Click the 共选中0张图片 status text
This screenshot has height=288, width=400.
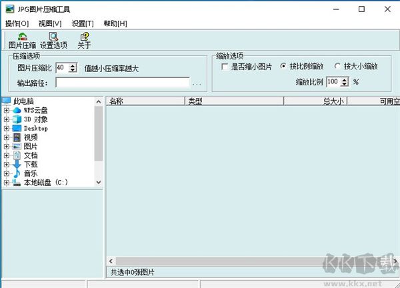[133, 273]
